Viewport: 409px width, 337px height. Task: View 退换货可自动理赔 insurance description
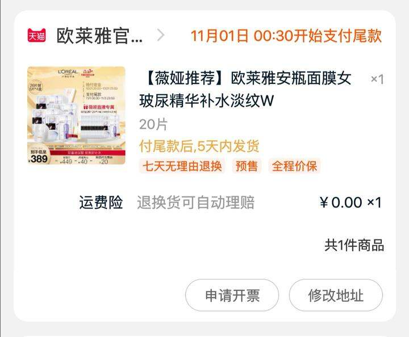pyautogui.click(x=195, y=203)
